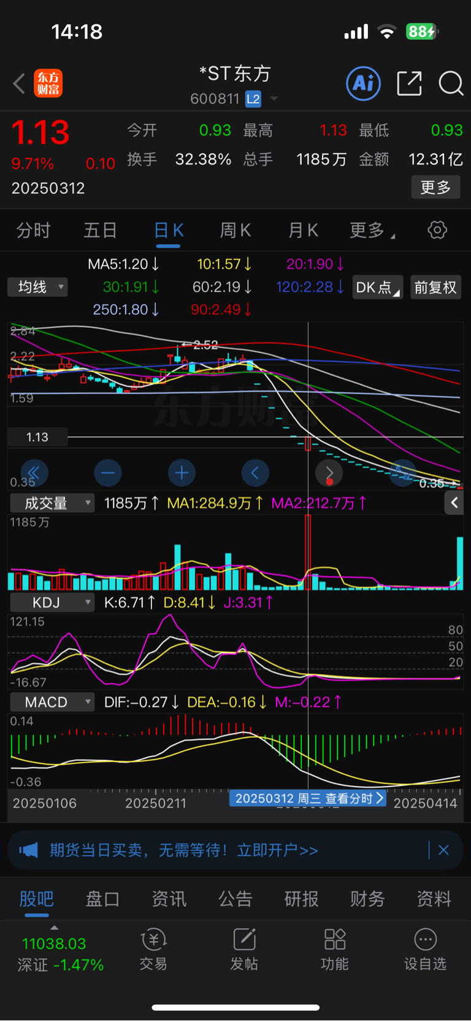This screenshot has width=471, height=1021.
Task: Open 20250312 周三 查看分时 link
Action: click(307, 798)
